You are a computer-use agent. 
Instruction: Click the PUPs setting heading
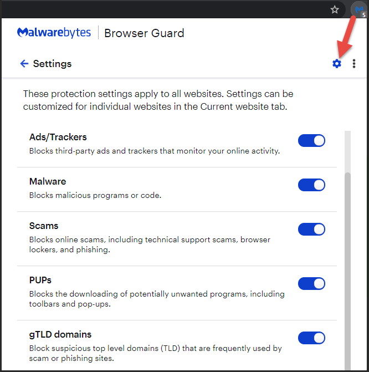40,280
